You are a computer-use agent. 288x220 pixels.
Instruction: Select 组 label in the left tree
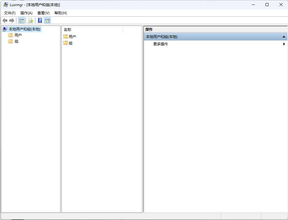pos(16,41)
